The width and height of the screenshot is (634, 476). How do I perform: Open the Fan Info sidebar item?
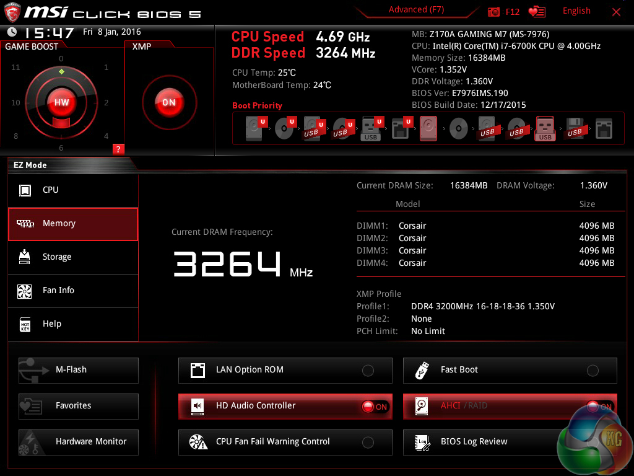click(73, 291)
